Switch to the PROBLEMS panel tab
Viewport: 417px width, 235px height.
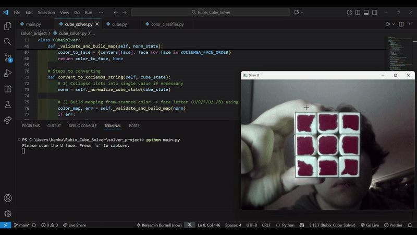[x=31, y=126]
